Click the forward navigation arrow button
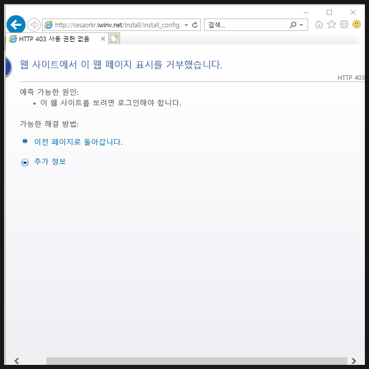Image resolution: width=369 pixels, height=369 pixels. (x=34, y=25)
